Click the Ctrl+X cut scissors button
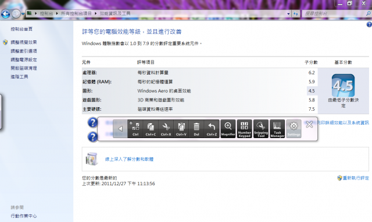 pos(166,129)
